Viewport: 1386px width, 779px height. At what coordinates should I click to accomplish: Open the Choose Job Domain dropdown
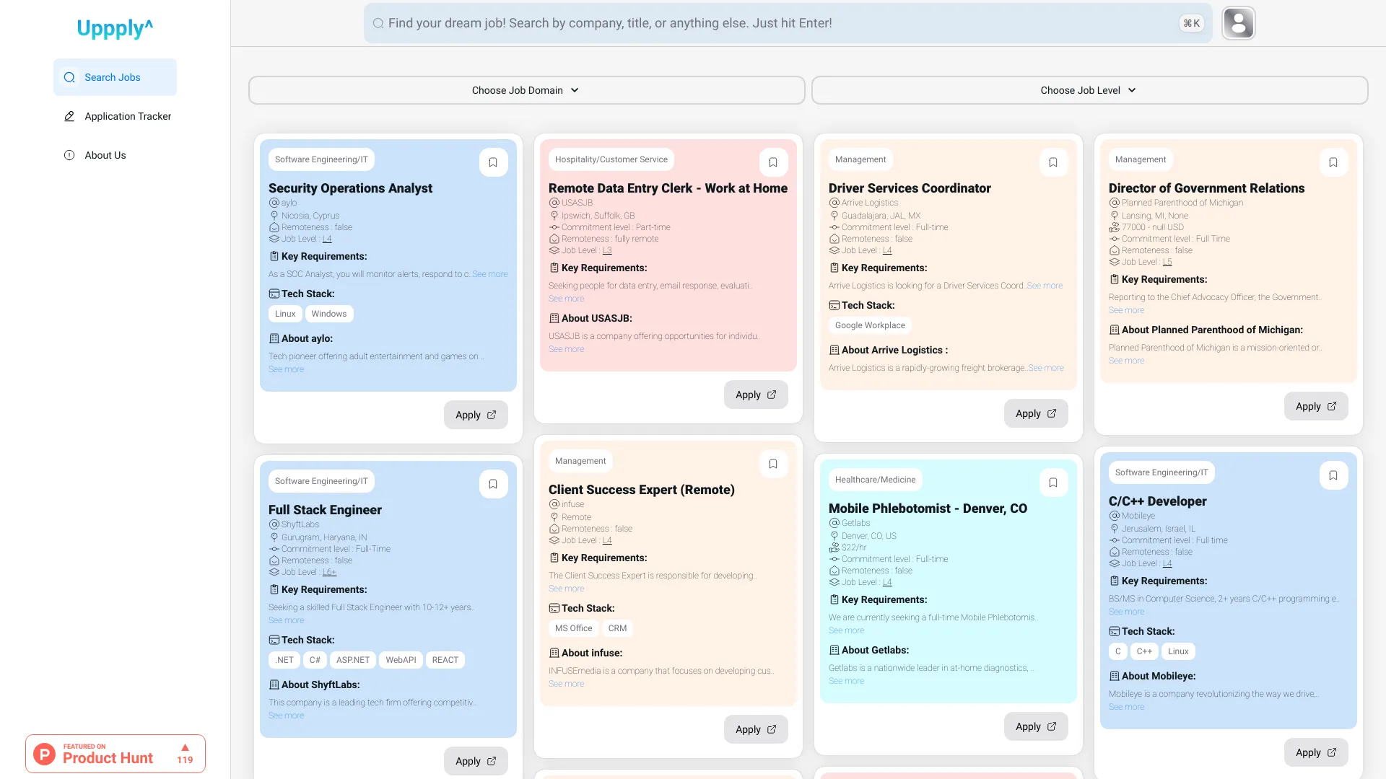click(x=526, y=89)
